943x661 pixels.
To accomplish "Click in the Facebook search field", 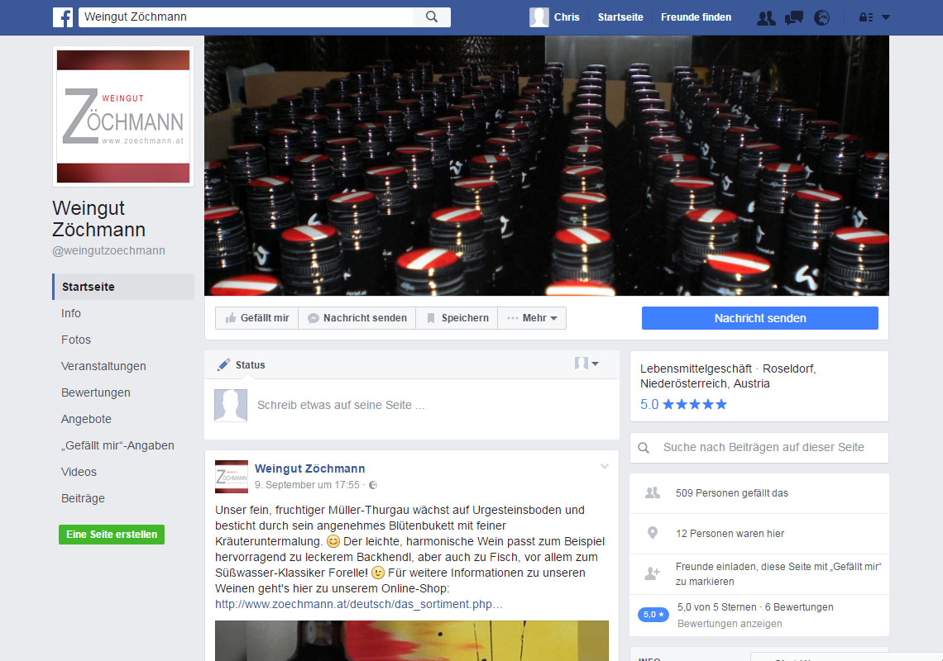I will pos(246,17).
